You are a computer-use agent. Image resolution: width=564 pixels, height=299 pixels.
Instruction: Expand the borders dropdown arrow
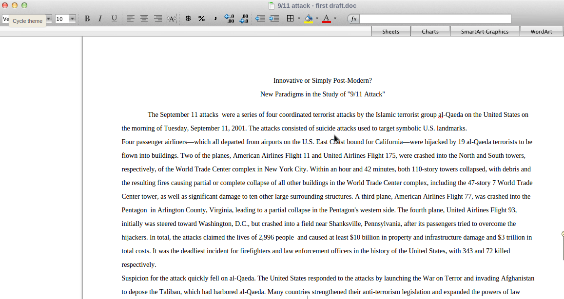point(299,19)
